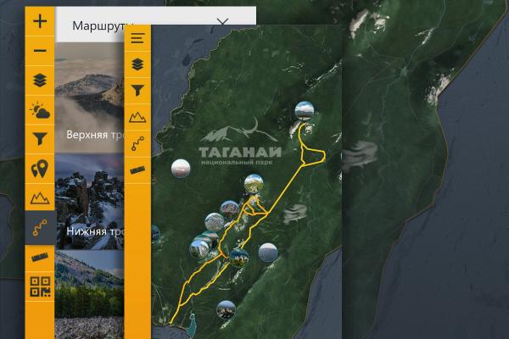Open the mountain peaks icon in the left sidebar

40,198
